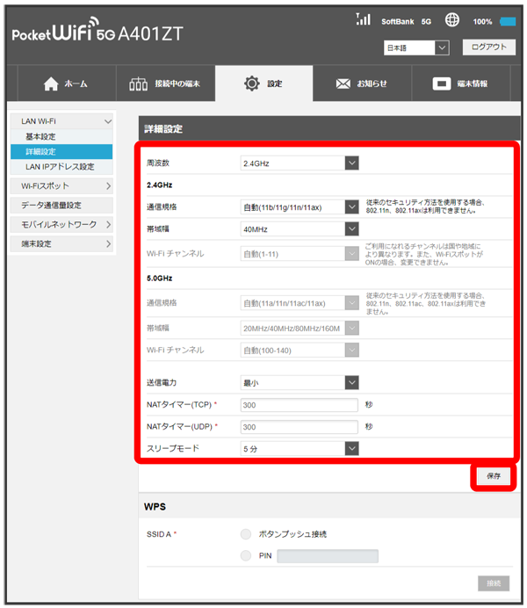Open the 2.4GHz 通信規格 dropdown

[300, 207]
